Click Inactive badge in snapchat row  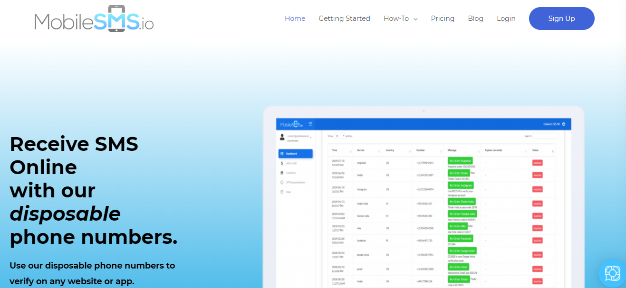(x=537, y=163)
